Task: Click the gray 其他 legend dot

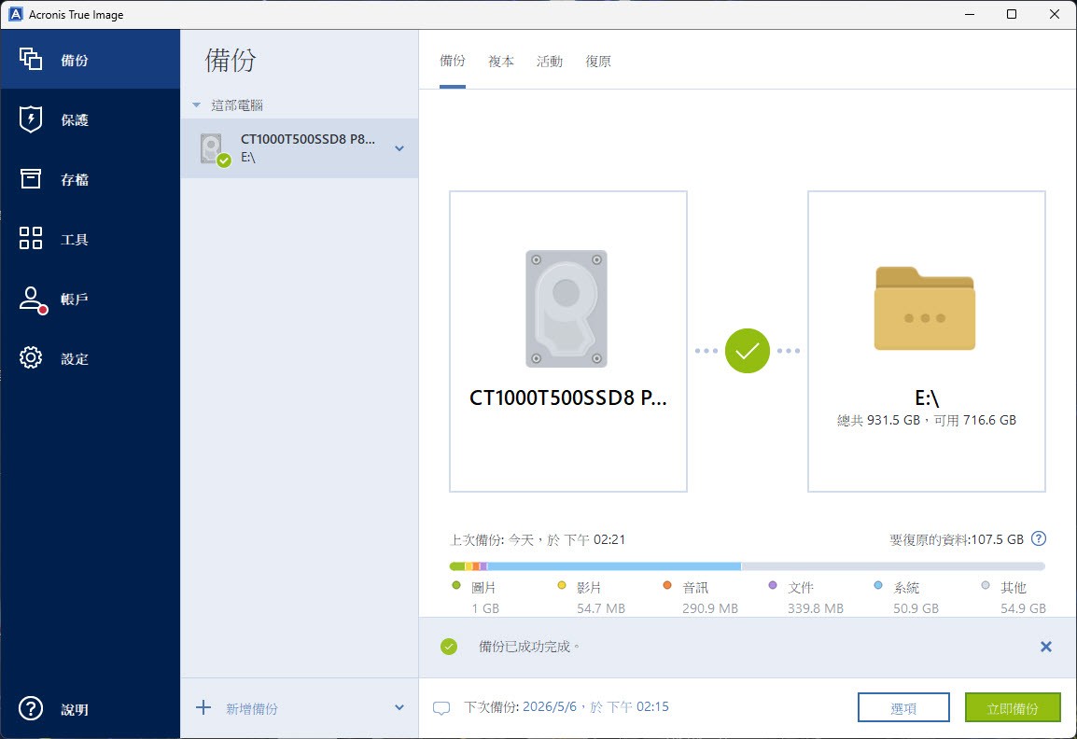Action: click(986, 586)
